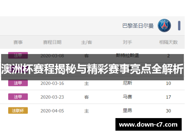Click the headline 澳洲杯赛程揭秘与精彩赛事亮点全解析
The image size is (185, 134).
click(92, 69)
